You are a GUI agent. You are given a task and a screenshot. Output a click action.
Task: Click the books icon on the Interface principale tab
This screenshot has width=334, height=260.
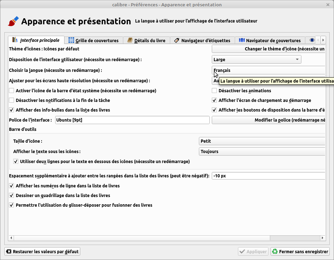(15, 40)
